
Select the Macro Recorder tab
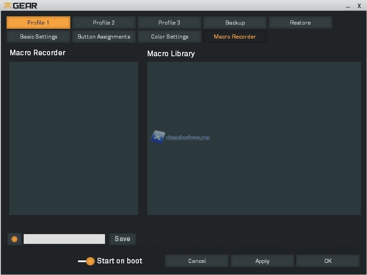pyautogui.click(x=235, y=37)
